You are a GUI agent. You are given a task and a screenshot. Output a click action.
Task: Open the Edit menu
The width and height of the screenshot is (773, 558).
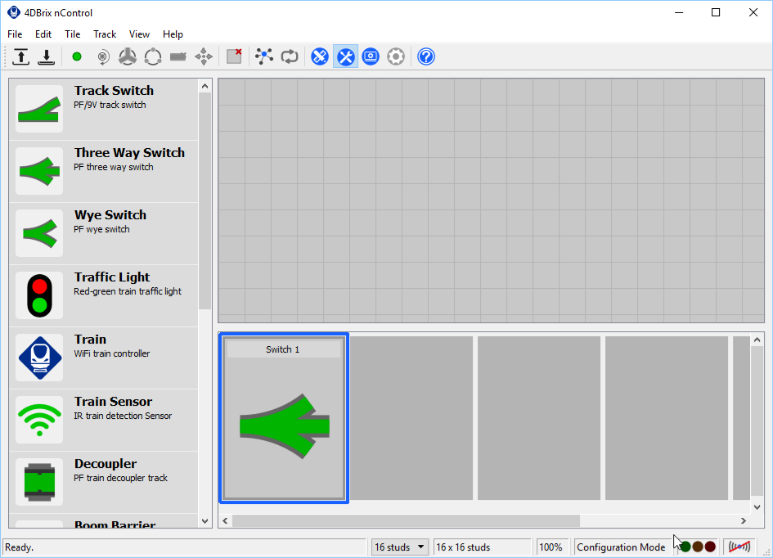(x=43, y=34)
